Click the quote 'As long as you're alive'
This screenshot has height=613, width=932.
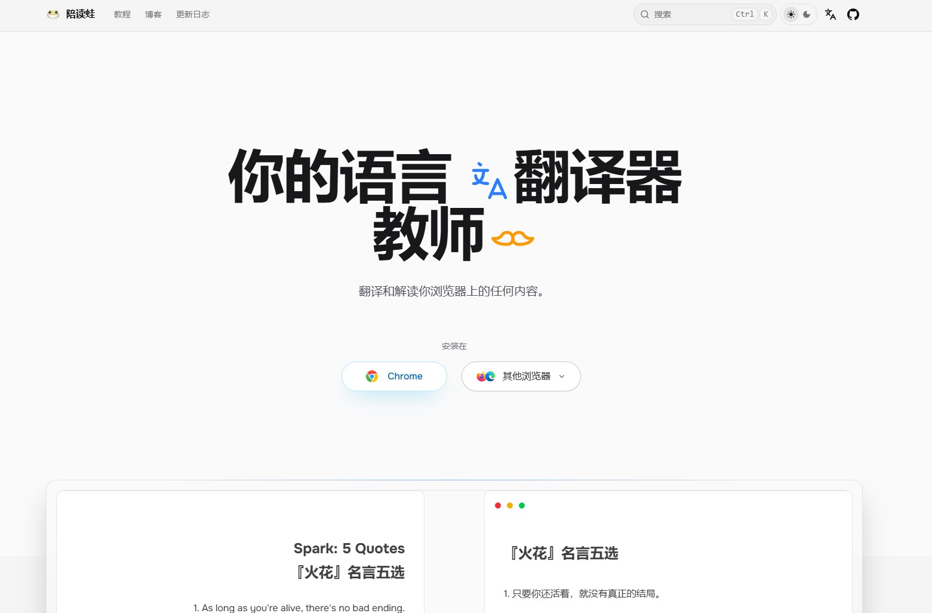click(299, 608)
